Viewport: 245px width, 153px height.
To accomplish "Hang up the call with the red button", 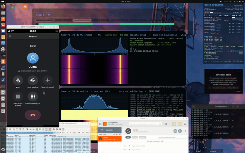I will (x=33, y=115).
